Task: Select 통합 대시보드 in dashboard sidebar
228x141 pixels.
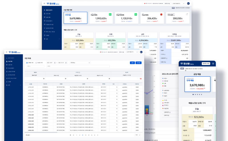Action: pyautogui.click(x=50, y=10)
